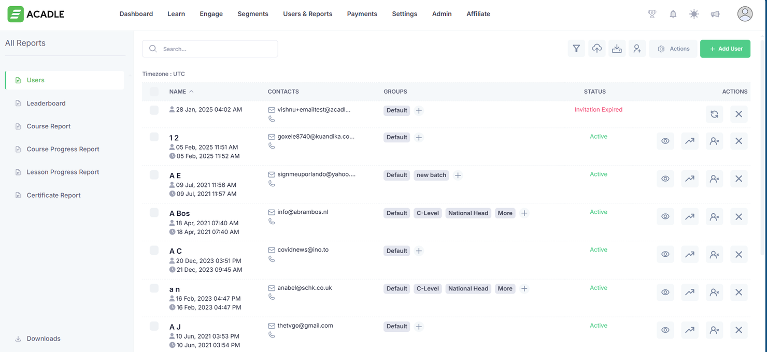Open Leaderboard report in sidebar
767x352 pixels.
tap(46, 104)
